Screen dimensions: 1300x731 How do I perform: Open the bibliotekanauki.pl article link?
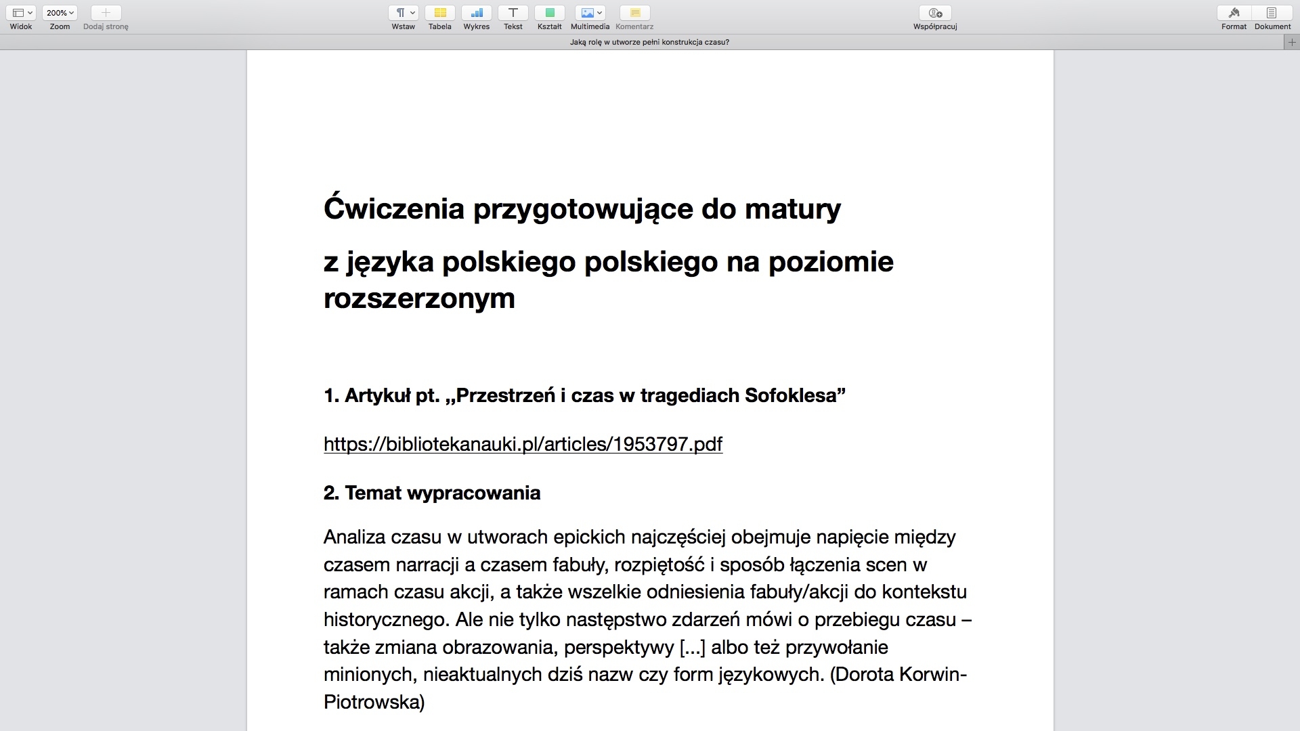523,445
